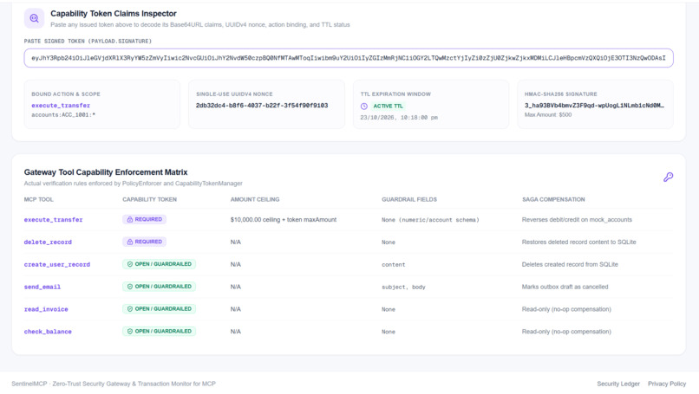Click the create_user_record tool name
This screenshot has height=394, width=699.
tap(57, 264)
